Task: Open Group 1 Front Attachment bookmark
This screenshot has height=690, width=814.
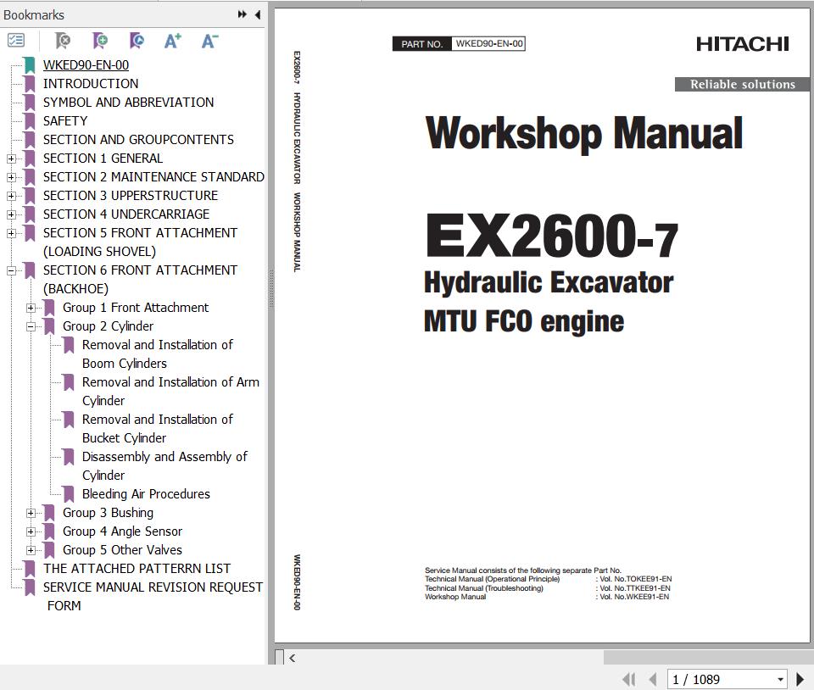Action: [x=136, y=308]
